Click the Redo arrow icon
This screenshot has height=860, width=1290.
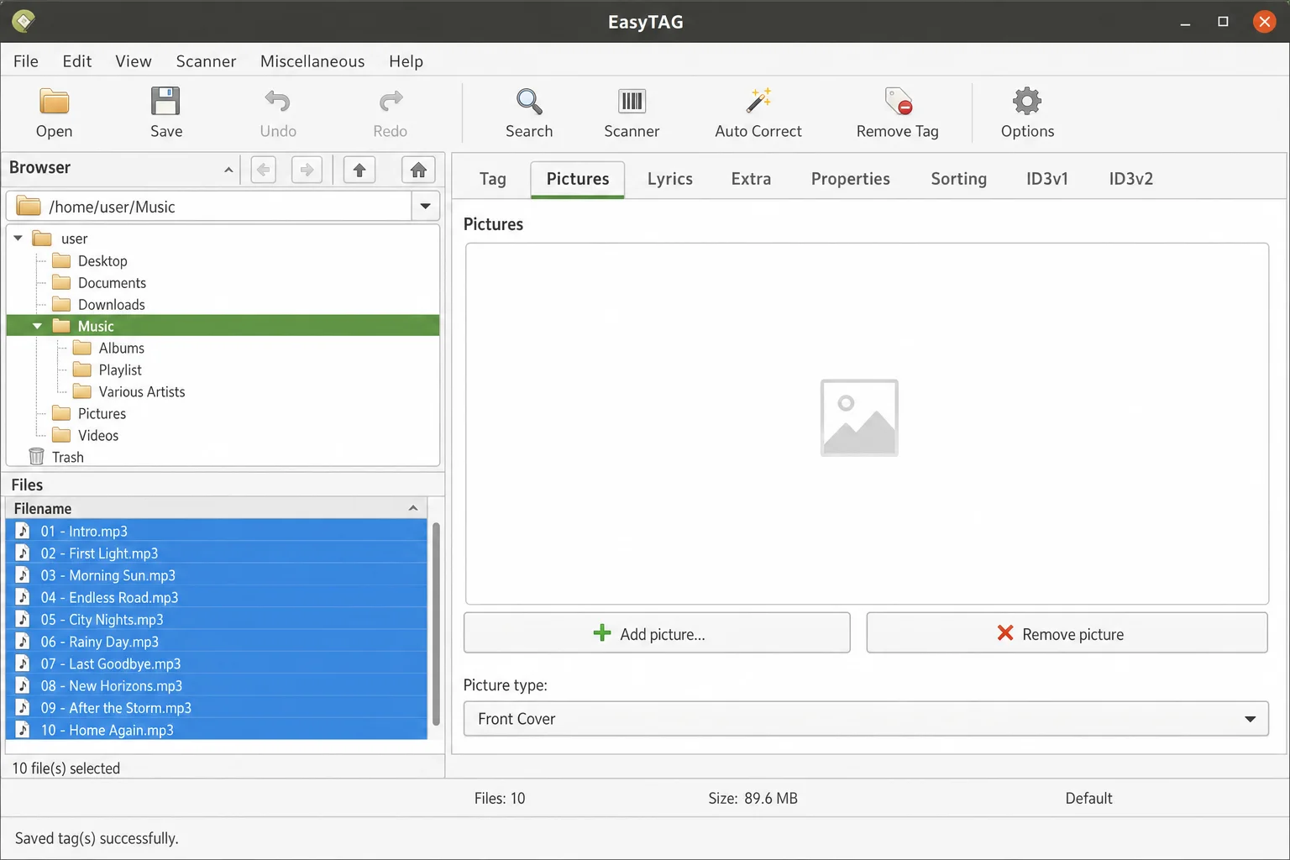pyautogui.click(x=391, y=102)
